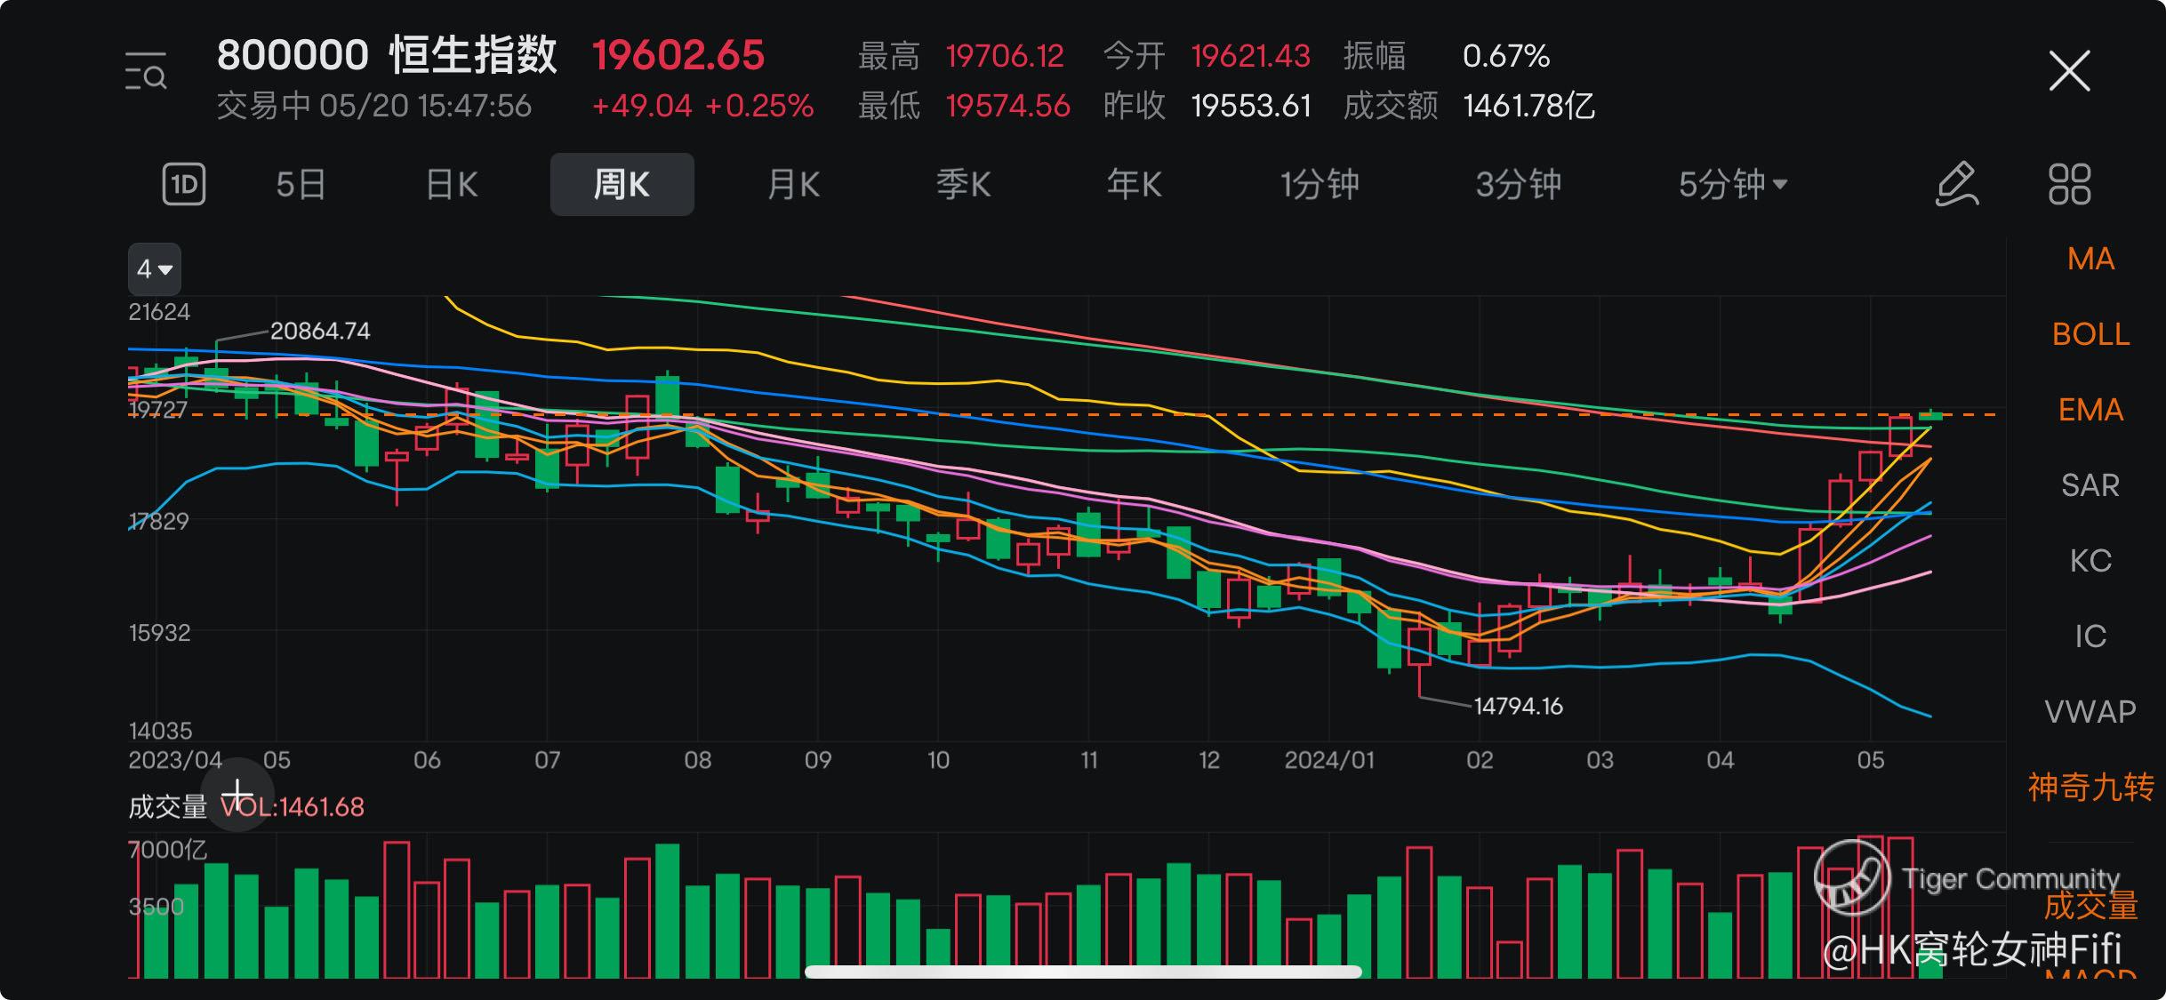Switch to the 日K tab
The width and height of the screenshot is (2166, 1000).
point(452,185)
